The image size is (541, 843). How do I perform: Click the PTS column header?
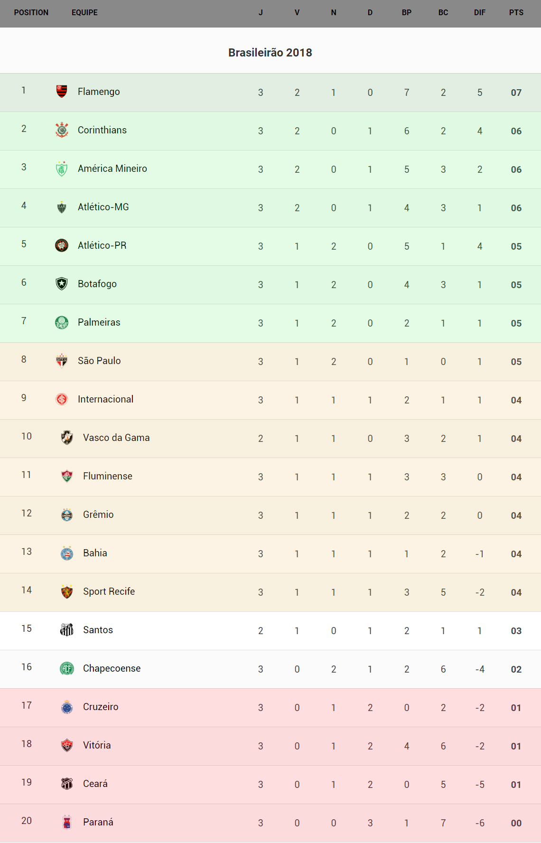[516, 12]
